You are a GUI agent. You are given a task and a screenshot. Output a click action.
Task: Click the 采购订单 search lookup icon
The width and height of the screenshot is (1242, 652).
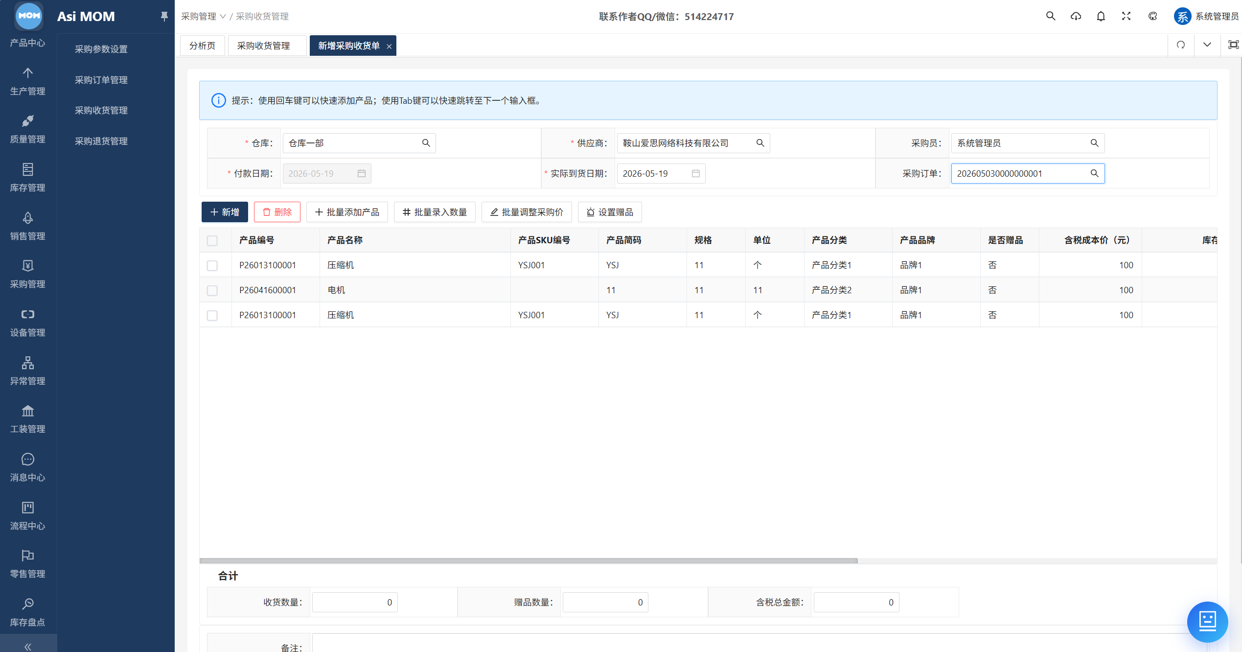(1094, 173)
